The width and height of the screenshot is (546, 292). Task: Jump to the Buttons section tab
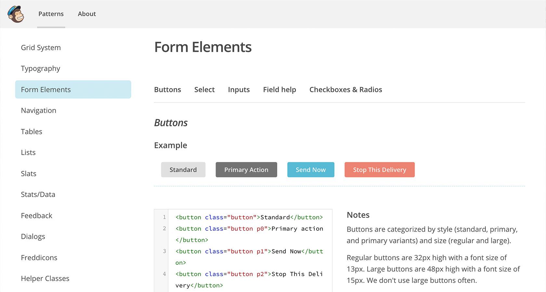[167, 90]
